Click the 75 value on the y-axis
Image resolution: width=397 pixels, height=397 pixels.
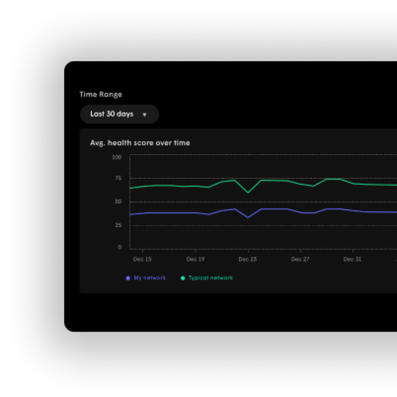[118, 178]
